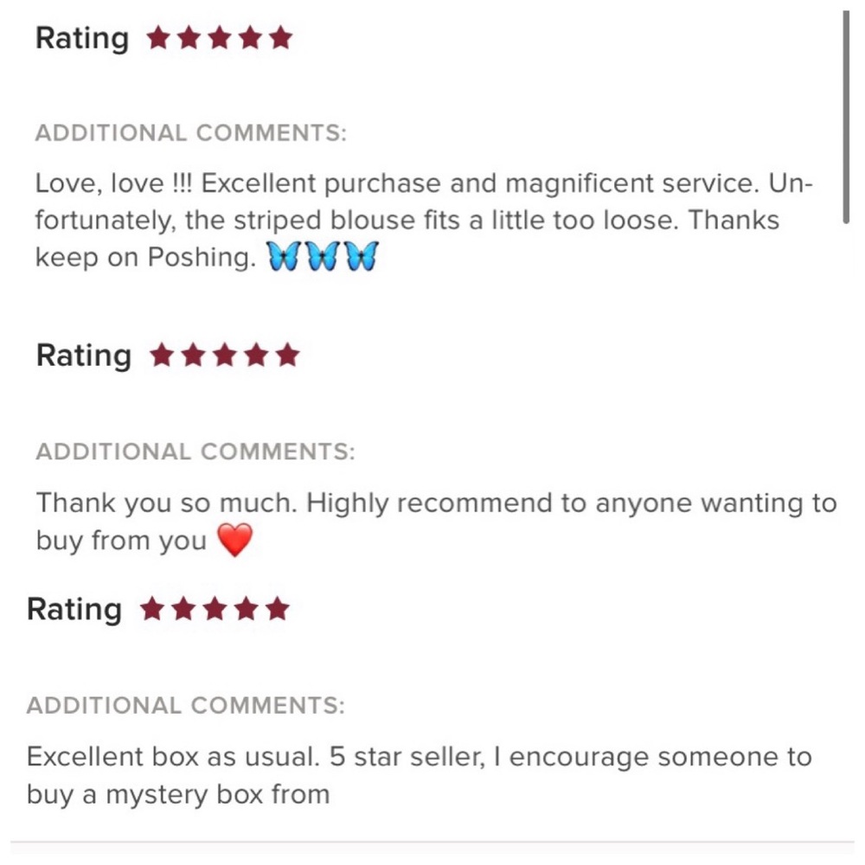Click the third star above "Thank you so much" review
865x865 pixels.
[x=225, y=356]
